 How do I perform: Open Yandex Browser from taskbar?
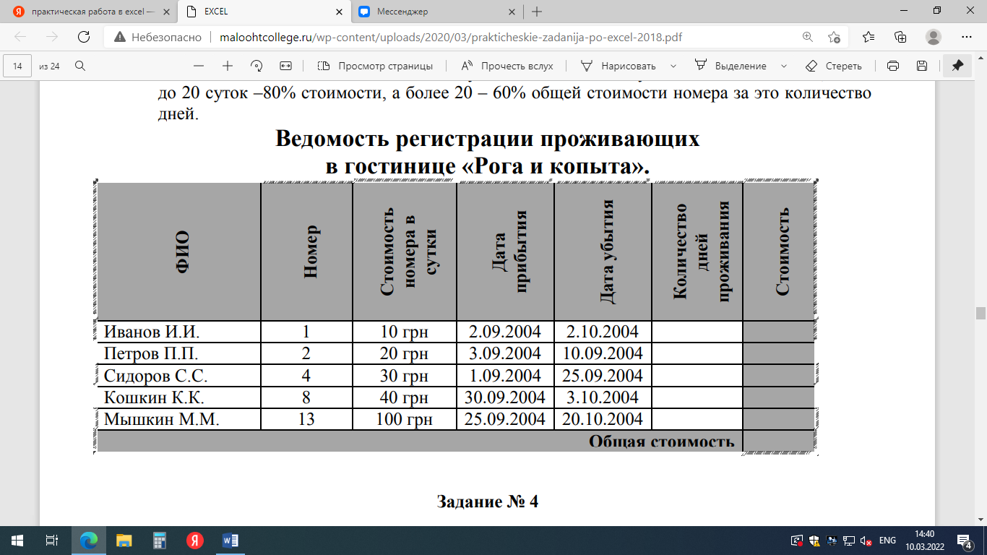point(195,540)
